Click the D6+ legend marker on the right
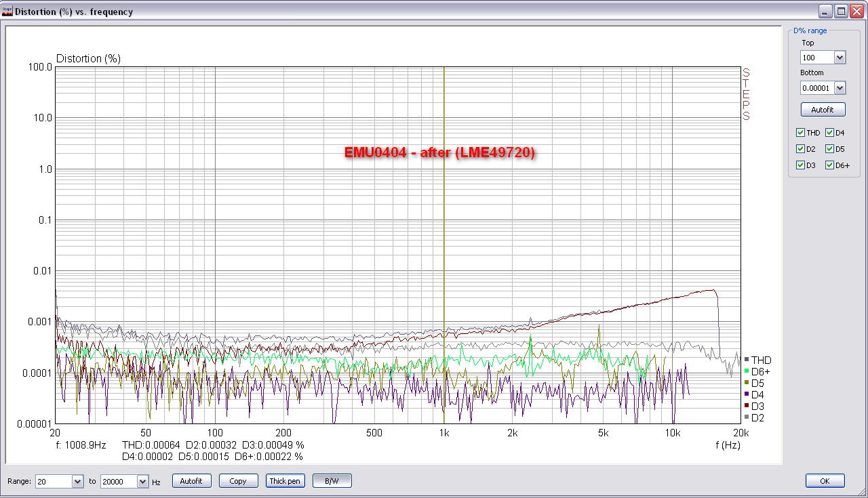 [747, 371]
